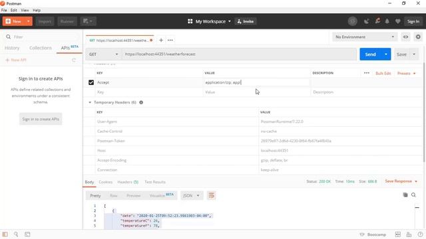Image resolution: width=426 pixels, height=239 pixels.
Task: Send the GET request
Action: pyautogui.click(x=371, y=54)
